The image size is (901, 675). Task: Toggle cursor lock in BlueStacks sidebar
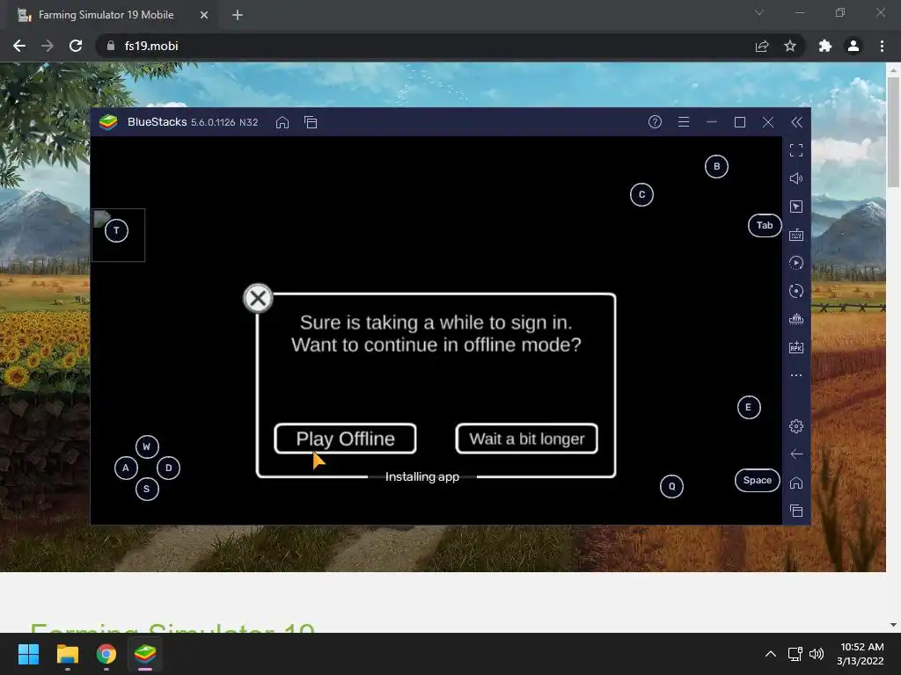(x=795, y=207)
